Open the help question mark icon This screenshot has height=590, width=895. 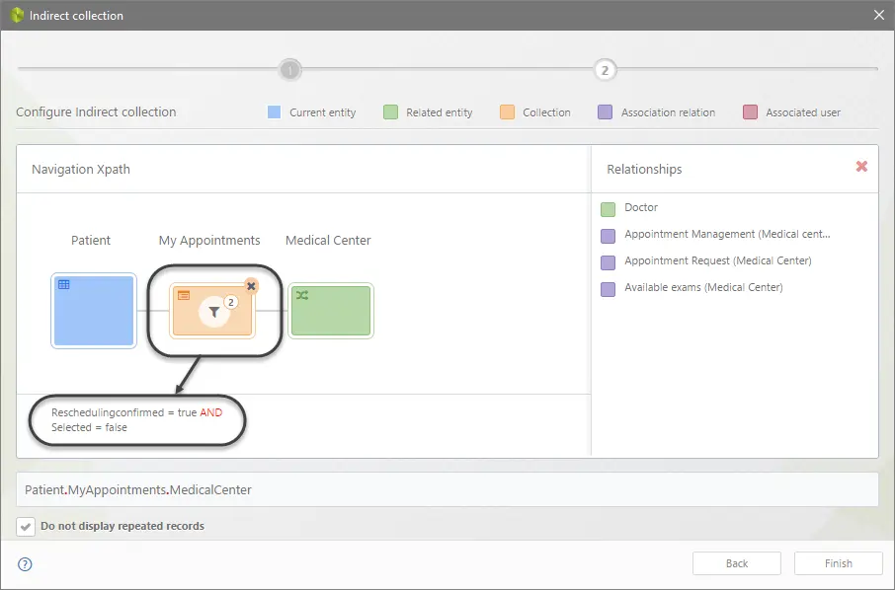25,564
